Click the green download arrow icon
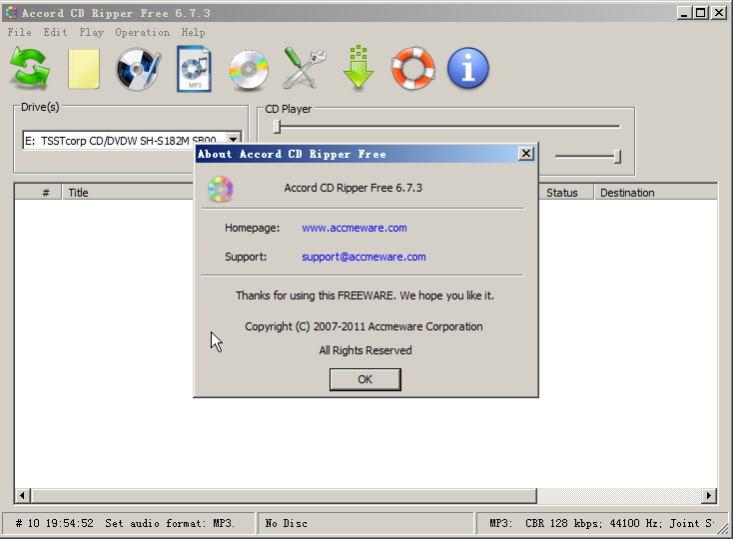Viewport: 733px width, 539px height. [x=359, y=68]
